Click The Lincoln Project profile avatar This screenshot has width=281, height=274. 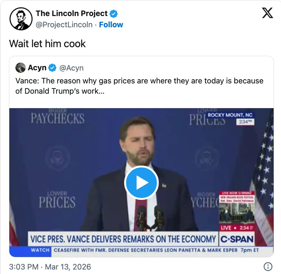point(21,19)
